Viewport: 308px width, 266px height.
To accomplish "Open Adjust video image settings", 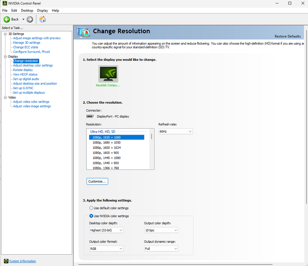I will (x=32, y=106).
